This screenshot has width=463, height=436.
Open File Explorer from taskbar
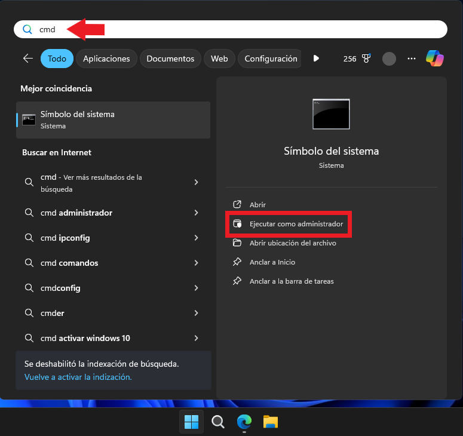click(x=271, y=422)
